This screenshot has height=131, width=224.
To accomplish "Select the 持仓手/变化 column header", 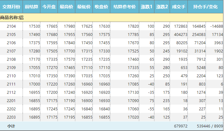I will tap(206, 7).
